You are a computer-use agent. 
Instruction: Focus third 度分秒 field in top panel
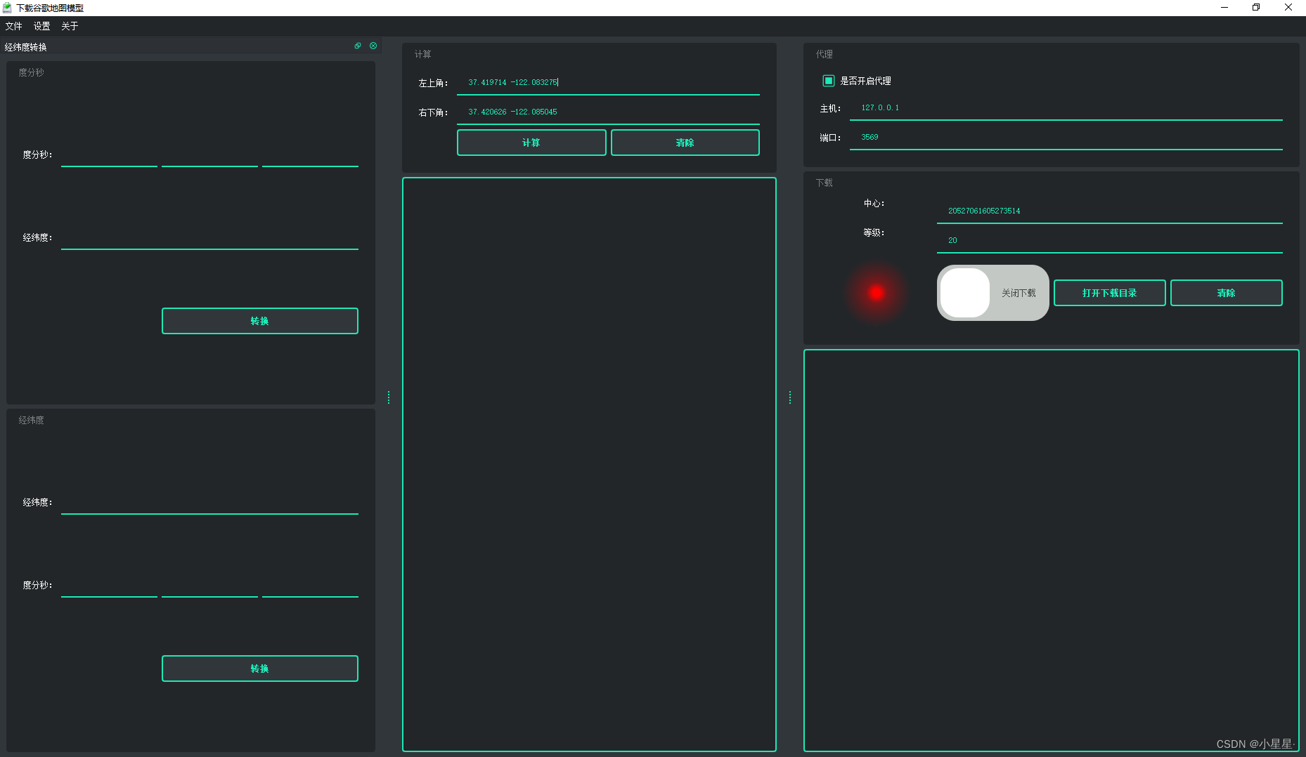[x=310, y=155]
